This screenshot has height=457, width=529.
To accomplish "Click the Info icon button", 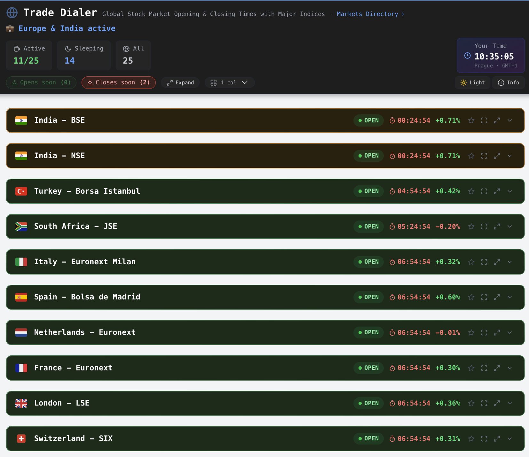I will tap(508, 82).
